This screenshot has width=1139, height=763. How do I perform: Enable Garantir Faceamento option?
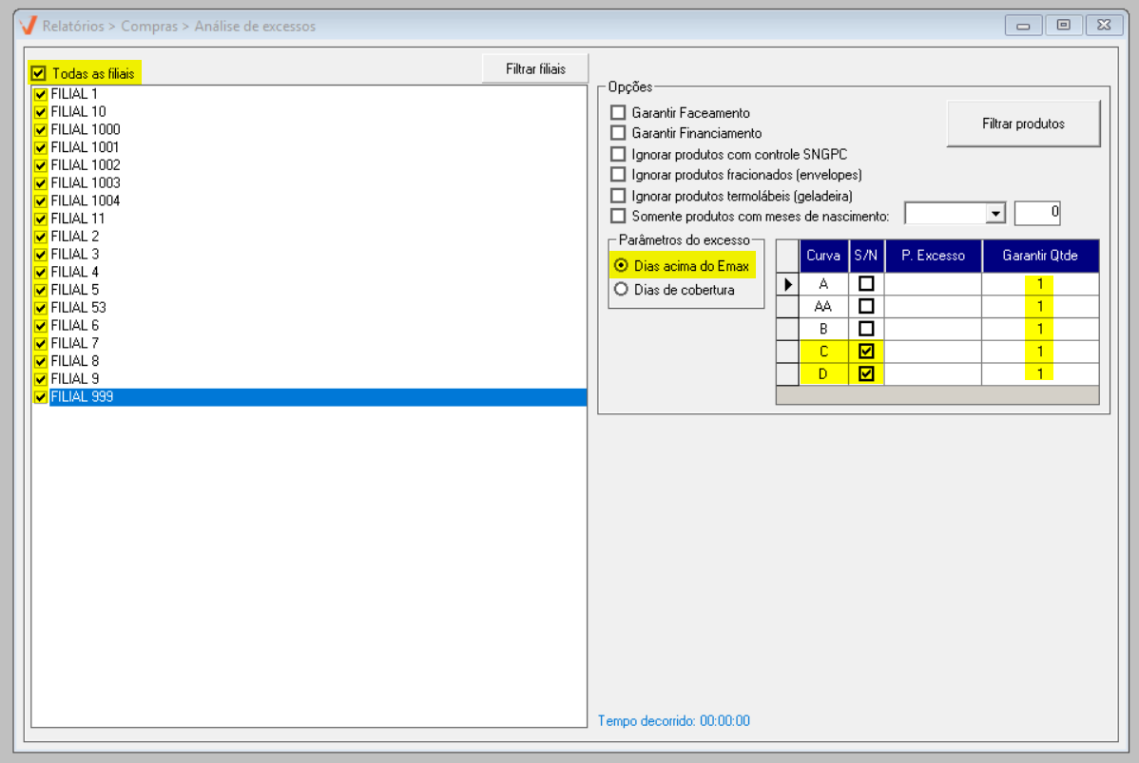tap(618, 112)
